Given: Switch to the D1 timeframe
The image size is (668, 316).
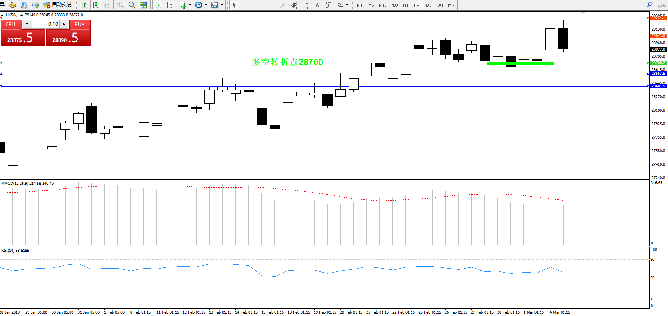Looking at the screenshot, I should [x=428, y=5].
